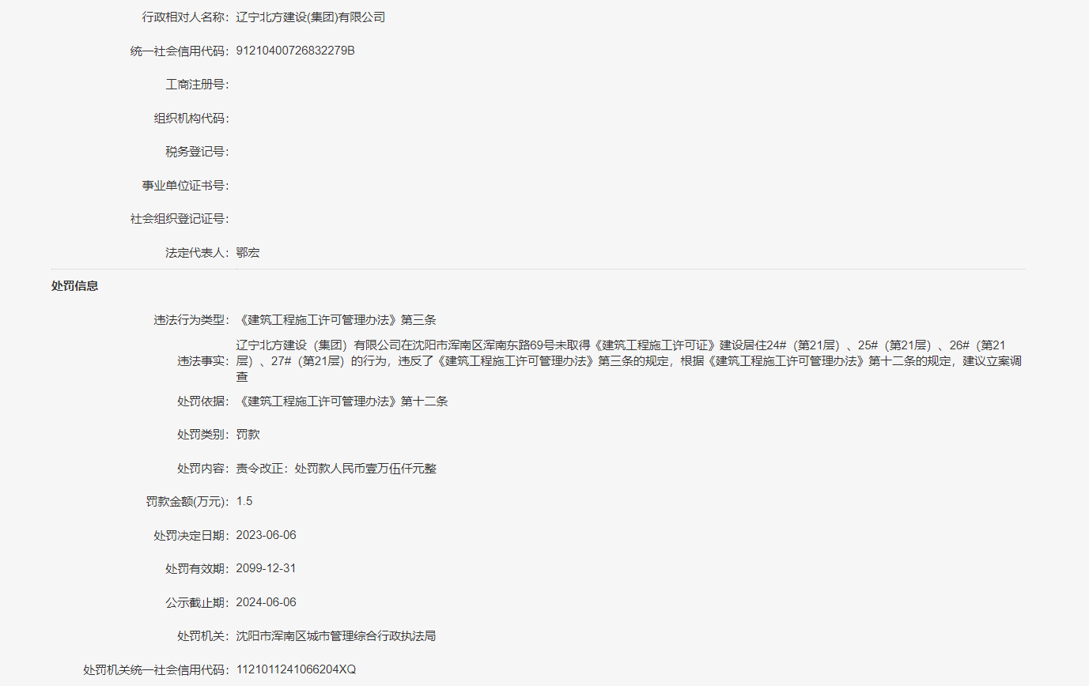The image size is (1089, 686).
Task: Click the "社会组织登记证号:" label
Action: click(x=180, y=219)
